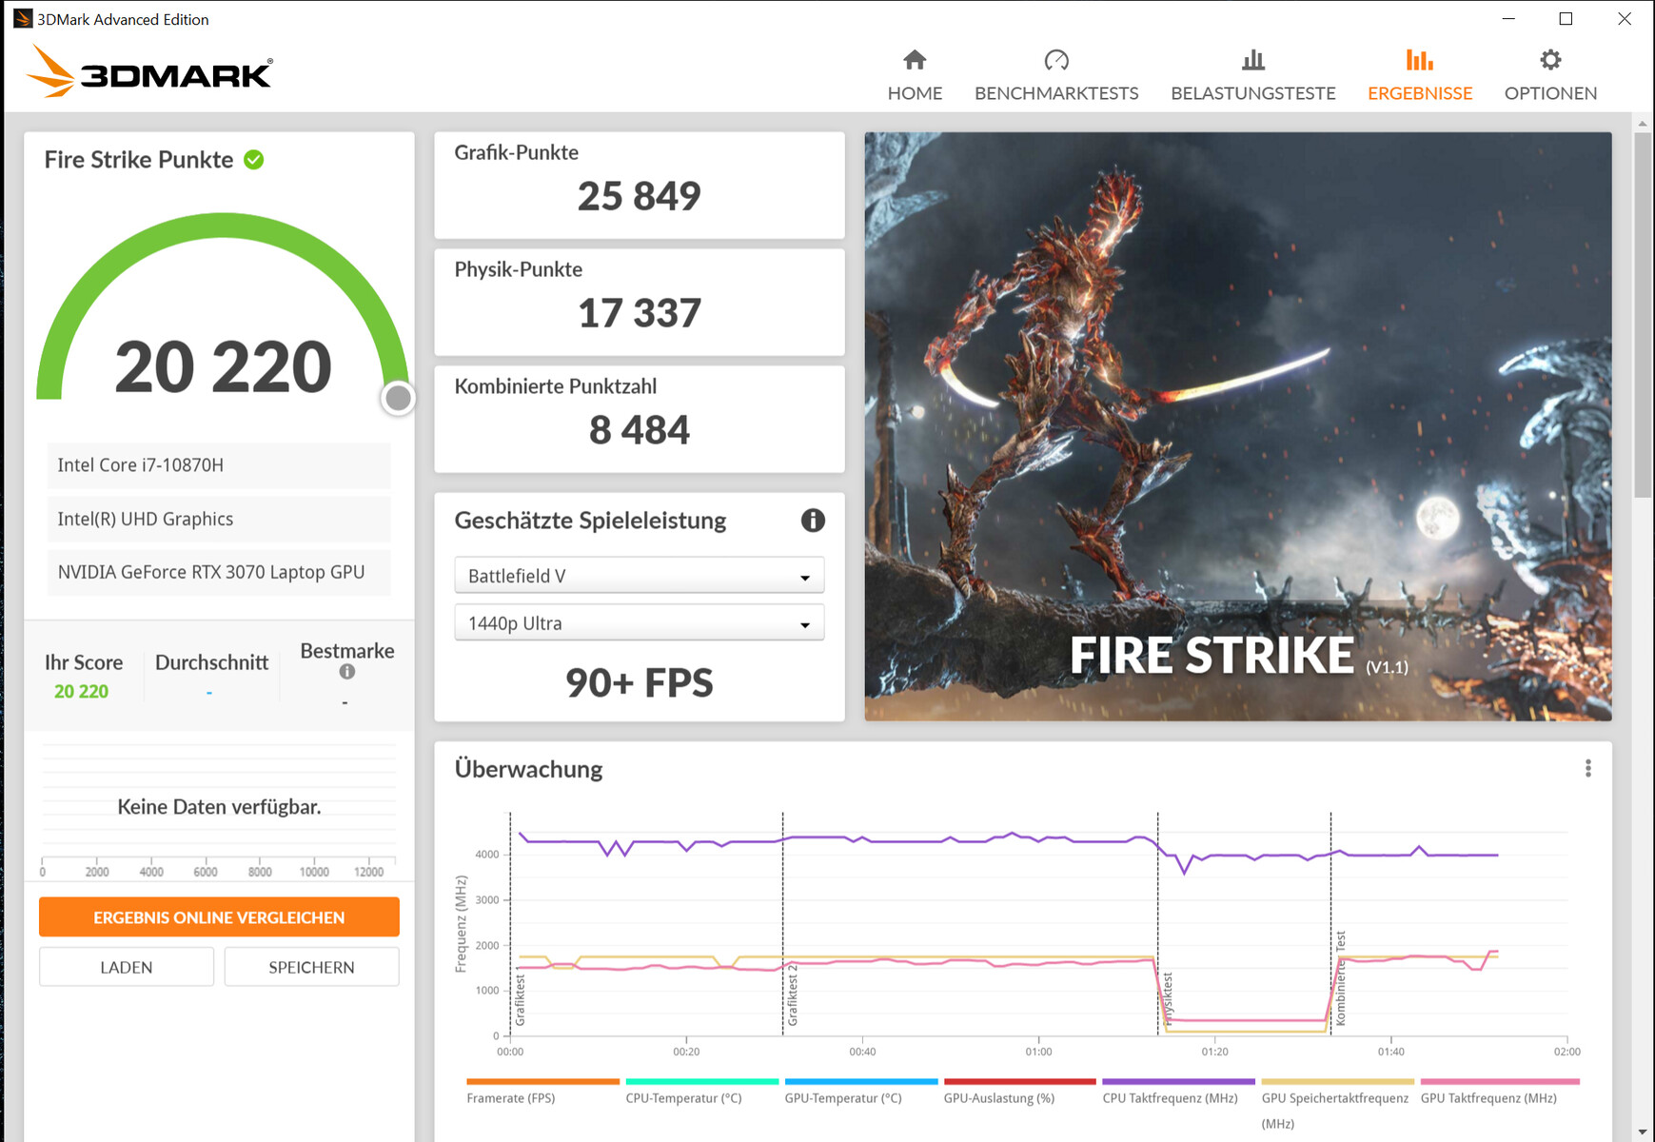Screen dimensions: 1655x1142
Task: Switch to the Belastungsteste tab
Action: tap(1252, 75)
